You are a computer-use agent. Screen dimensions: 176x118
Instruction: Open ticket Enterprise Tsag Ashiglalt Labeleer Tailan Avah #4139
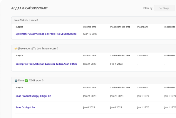tap(46, 64)
